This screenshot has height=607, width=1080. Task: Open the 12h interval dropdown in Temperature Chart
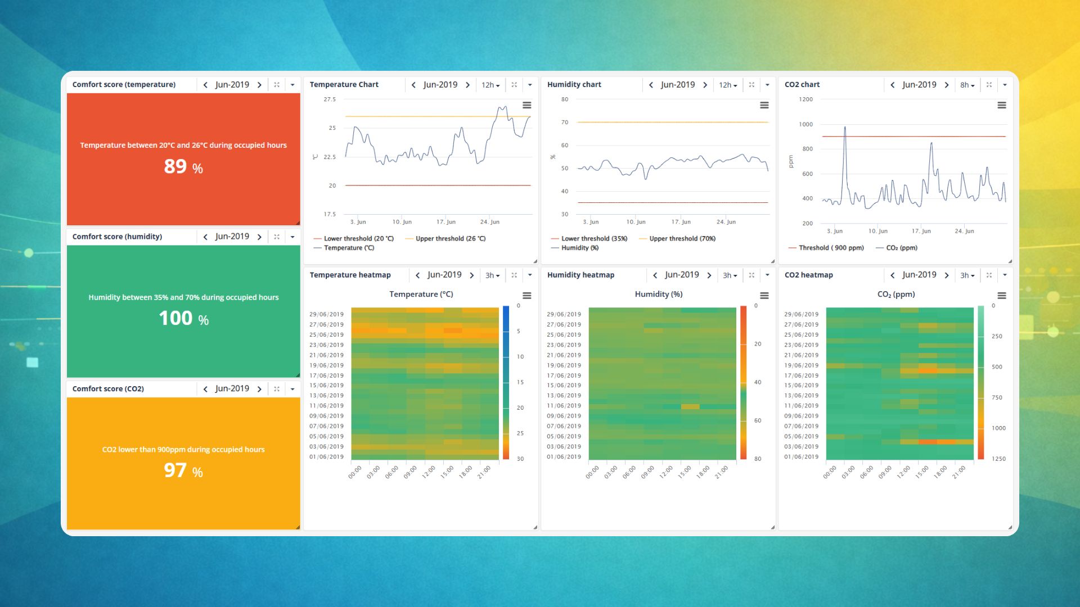(x=490, y=85)
